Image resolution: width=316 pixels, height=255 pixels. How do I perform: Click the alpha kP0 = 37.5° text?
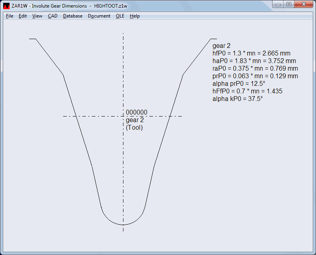click(x=238, y=99)
